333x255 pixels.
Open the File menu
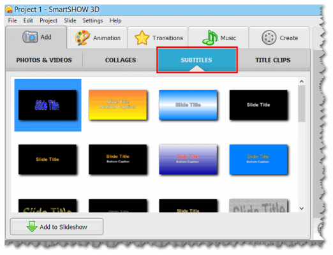click(x=12, y=20)
